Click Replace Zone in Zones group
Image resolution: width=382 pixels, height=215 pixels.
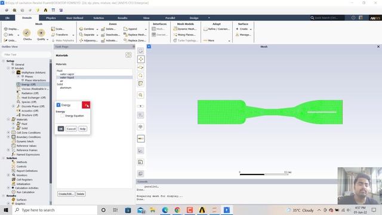pyautogui.click(x=135, y=41)
